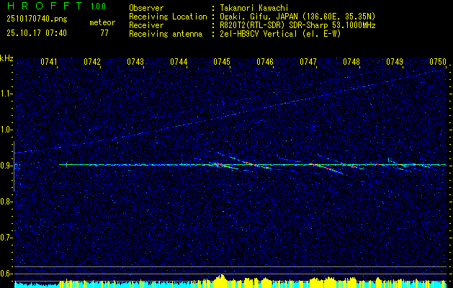
Task: Click the Observer field label
Action: [146, 9]
